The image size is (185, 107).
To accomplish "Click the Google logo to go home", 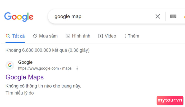I will point(19,17).
